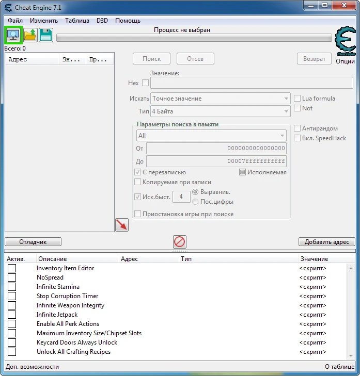This screenshot has width=360, height=376.
Task: Toggle the Исполняемая checkbox
Action: pyautogui.click(x=242, y=172)
